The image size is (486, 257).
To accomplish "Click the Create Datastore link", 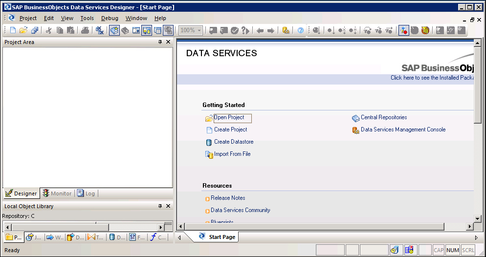I will coord(234,142).
